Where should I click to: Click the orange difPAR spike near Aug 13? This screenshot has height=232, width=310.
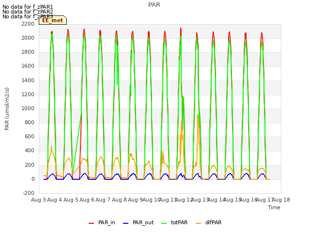tap(198, 115)
